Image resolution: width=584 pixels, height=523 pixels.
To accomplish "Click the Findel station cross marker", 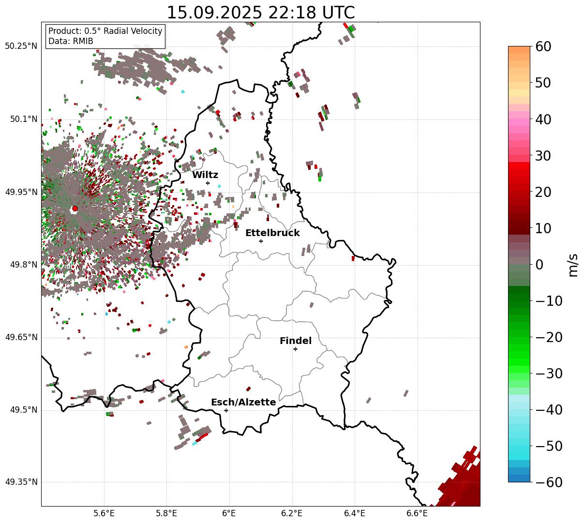I will click(x=295, y=349).
